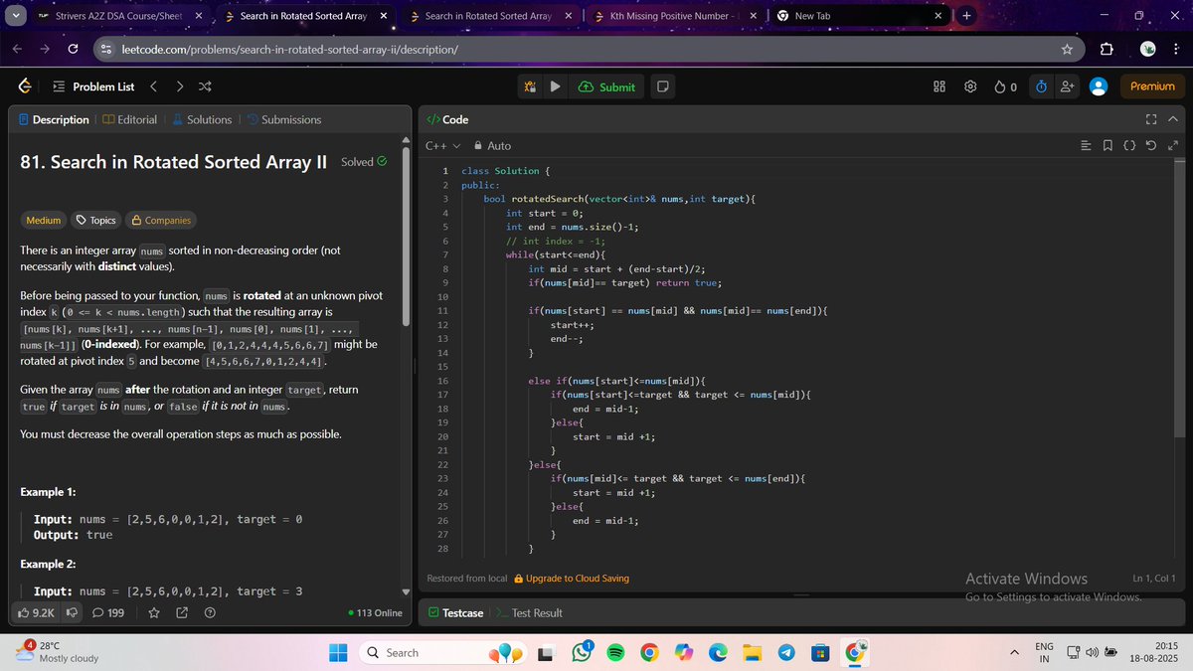Screen dimensions: 1193x671
Task: Like the problem with thumbs up 9.2K
Action: click(x=36, y=612)
